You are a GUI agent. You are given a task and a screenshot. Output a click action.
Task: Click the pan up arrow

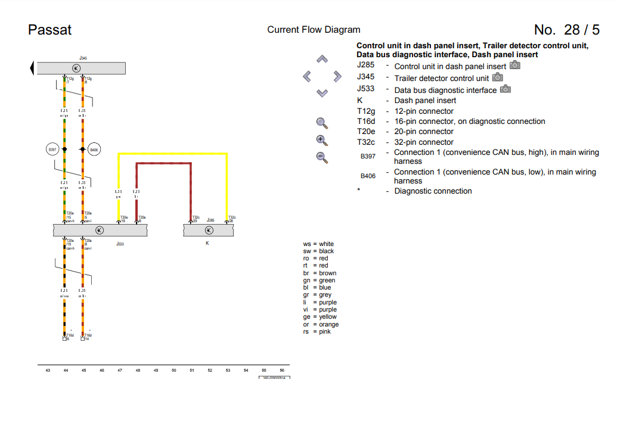[x=322, y=59]
